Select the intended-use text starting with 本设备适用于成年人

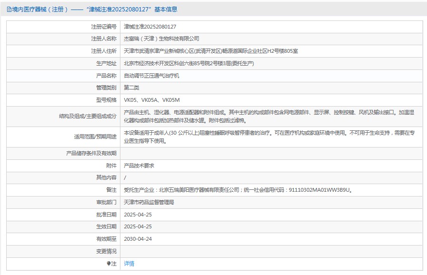pyautogui.click(x=269, y=137)
